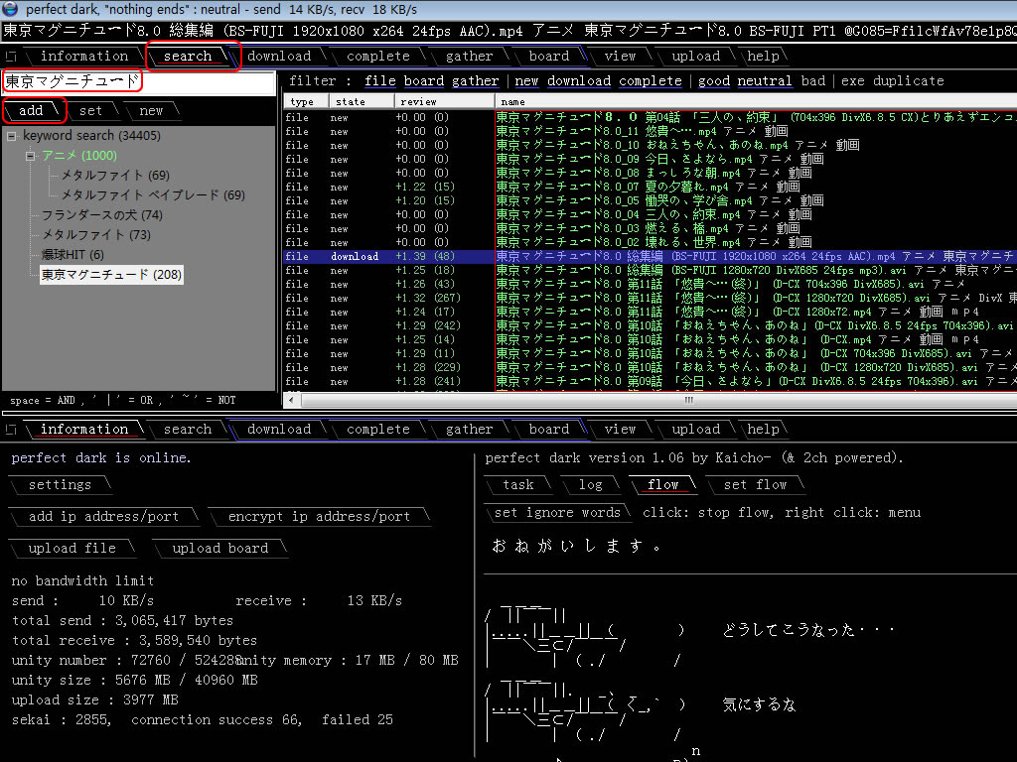Toggle the download state filter
This screenshot has width=1017, height=762.
coord(579,81)
